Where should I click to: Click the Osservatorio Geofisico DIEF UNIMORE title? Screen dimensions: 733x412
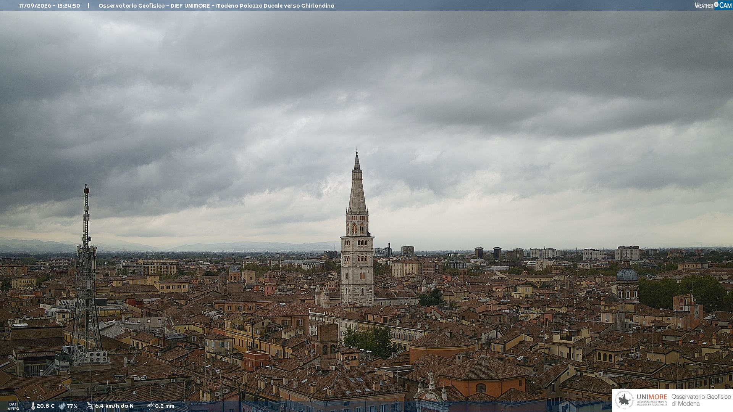click(216, 6)
